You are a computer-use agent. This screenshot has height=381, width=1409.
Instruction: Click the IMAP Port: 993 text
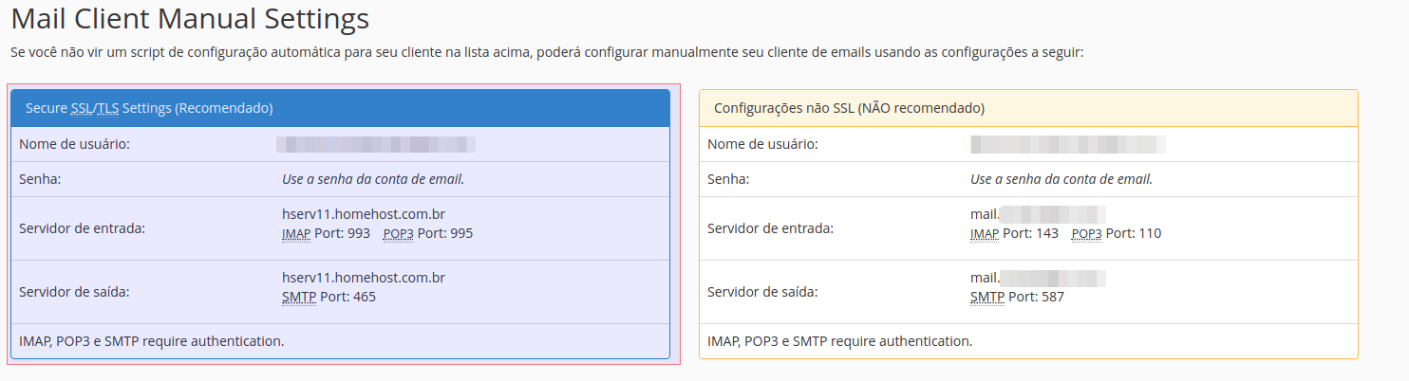326,233
